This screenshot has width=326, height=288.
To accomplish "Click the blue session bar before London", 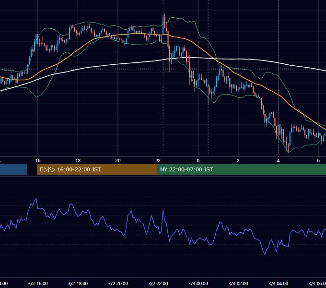I will pyautogui.click(x=13, y=169).
